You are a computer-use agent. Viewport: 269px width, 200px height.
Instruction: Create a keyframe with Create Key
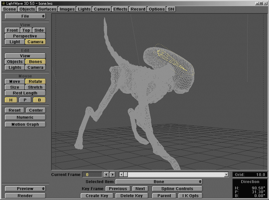97,196
